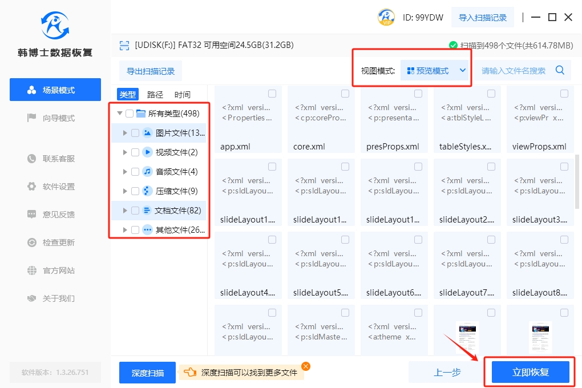Check the 所有类型(498) checkbox

[x=130, y=114]
